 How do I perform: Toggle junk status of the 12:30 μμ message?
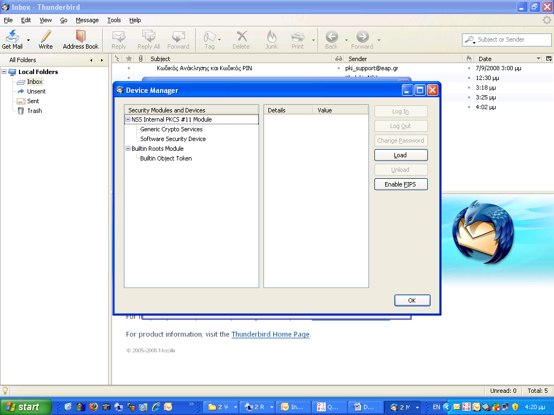click(x=469, y=78)
